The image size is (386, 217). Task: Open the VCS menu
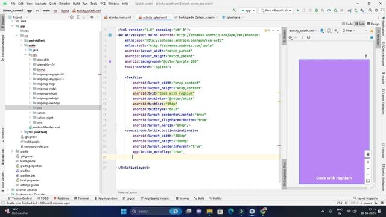103,4
